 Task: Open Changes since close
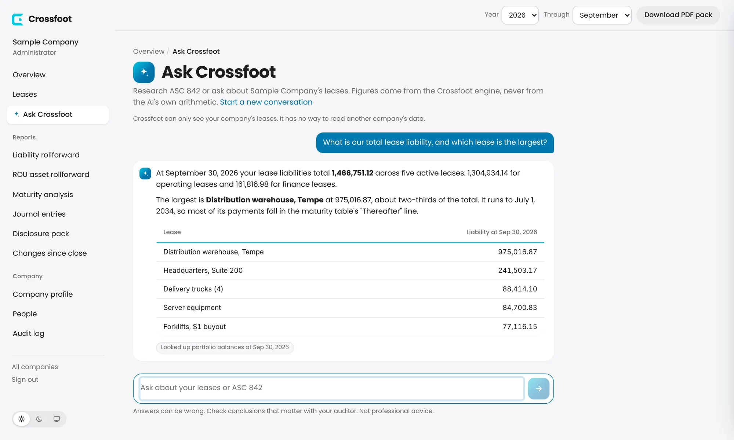tap(50, 253)
